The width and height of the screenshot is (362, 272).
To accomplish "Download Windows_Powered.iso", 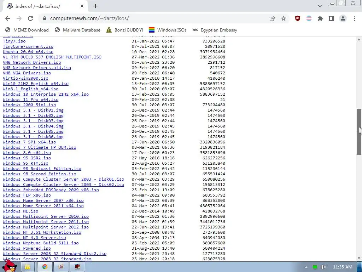I will tap(27, 249).
